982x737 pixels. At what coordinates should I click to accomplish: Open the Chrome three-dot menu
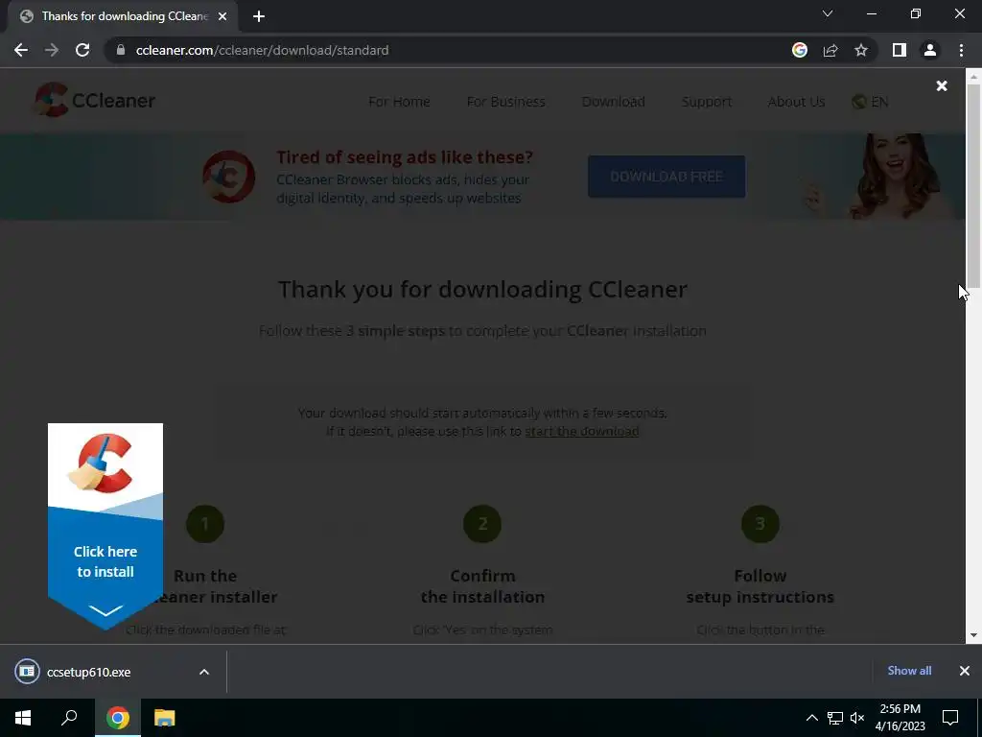961,50
